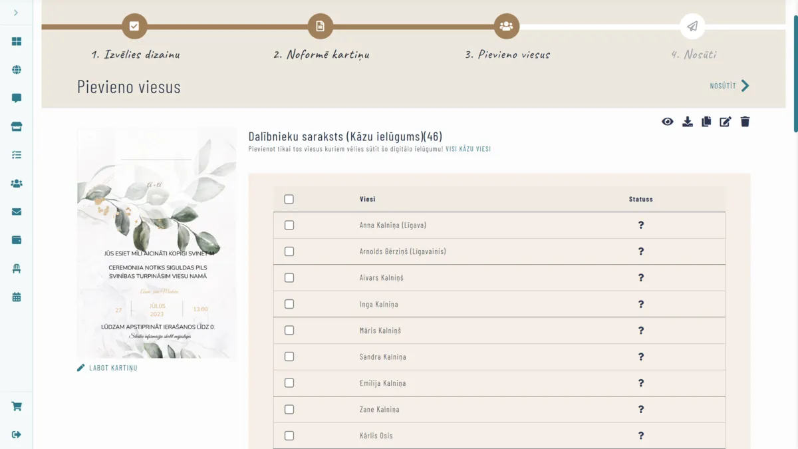798x449 pixels.
Task: Open the shopping cart in the sidebar
Action: pyautogui.click(x=16, y=406)
